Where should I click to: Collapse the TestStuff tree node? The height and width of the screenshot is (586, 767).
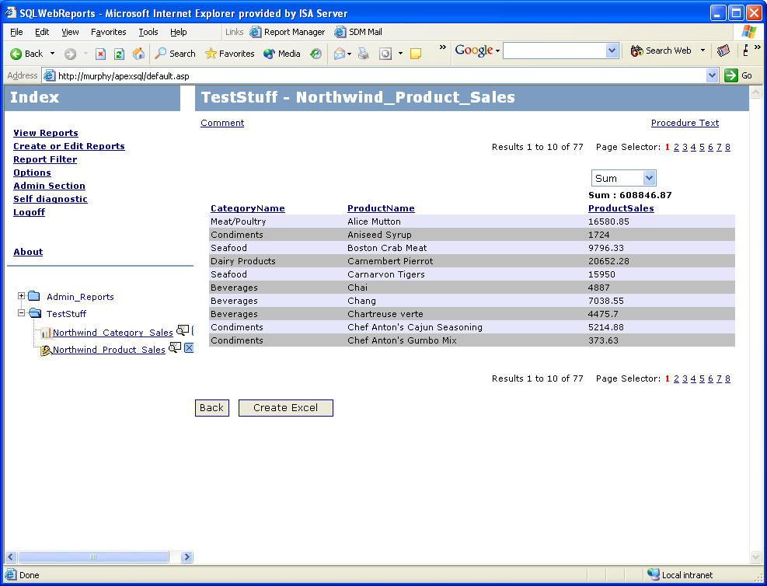[22, 313]
